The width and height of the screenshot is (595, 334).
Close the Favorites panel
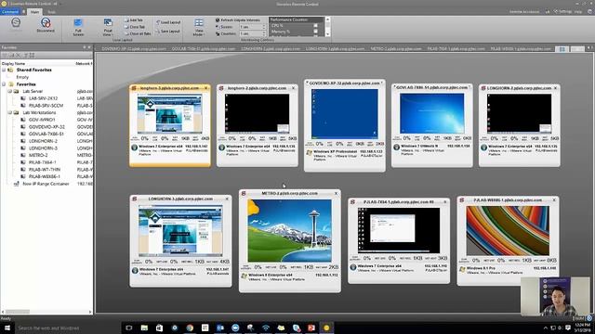(89, 47)
